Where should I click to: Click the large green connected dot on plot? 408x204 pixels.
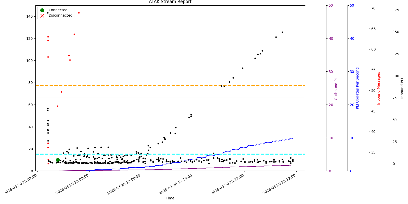[x=58, y=160]
